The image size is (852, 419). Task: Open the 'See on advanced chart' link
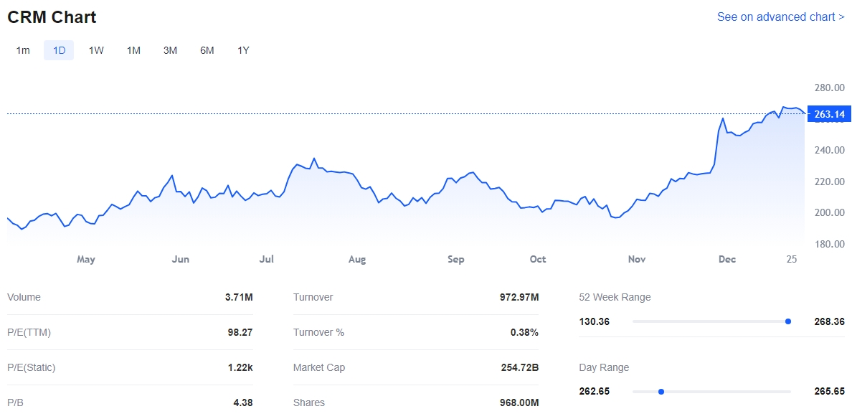[x=780, y=17]
